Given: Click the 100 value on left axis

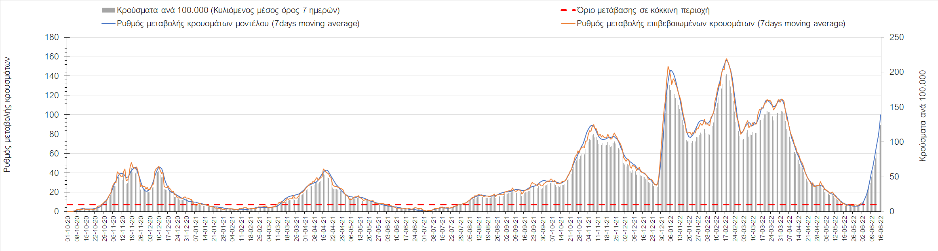Looking at the screenshot, I should click(x=52, y=115).
